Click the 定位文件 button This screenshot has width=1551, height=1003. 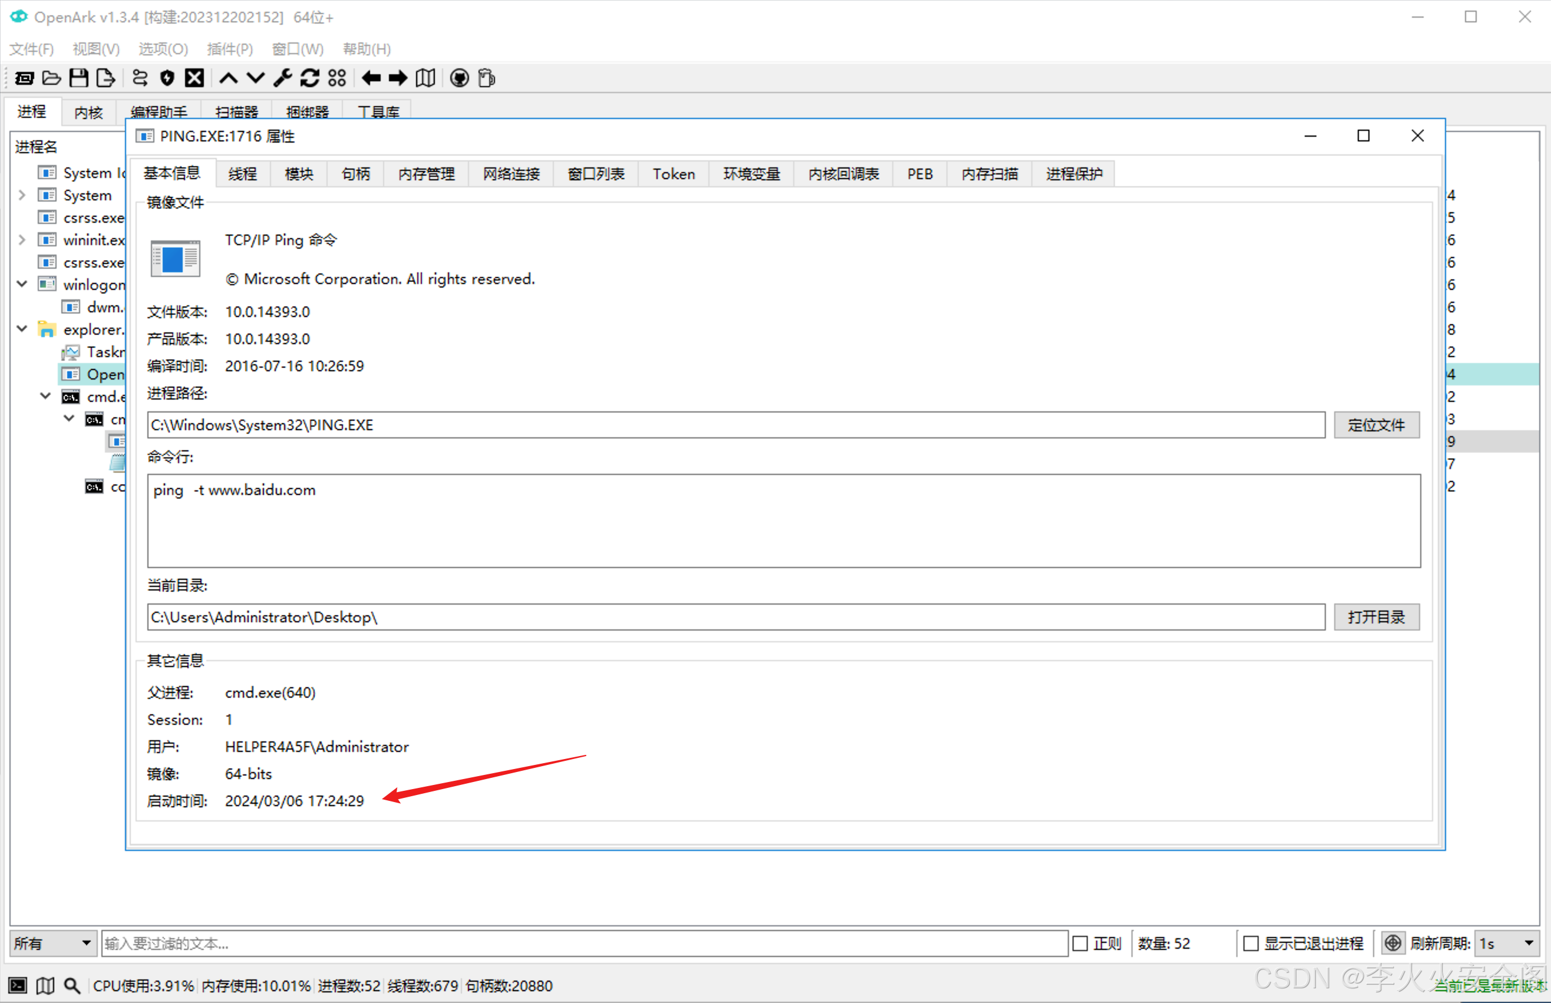(x=1376, y=425)
